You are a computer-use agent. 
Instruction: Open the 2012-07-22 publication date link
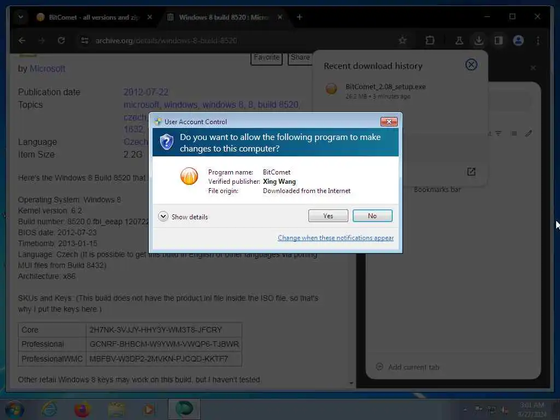pos(145,92)
